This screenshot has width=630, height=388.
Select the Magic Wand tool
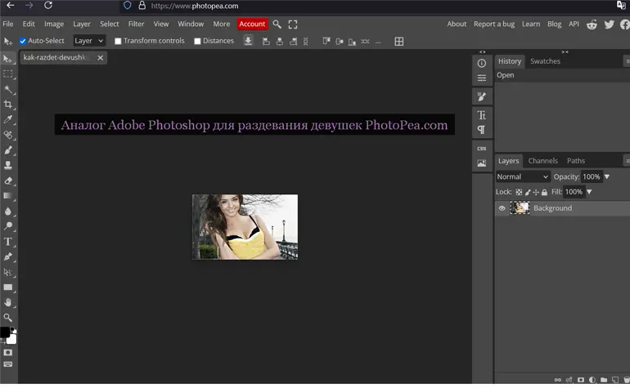coord(7,89)
